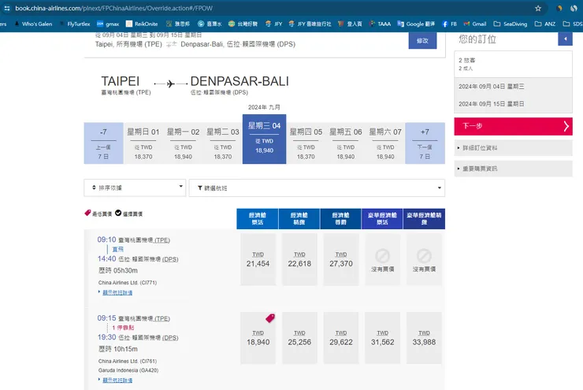583x390 pixels.
Task: Select the TWD 18,940 fare for the 09:15 flight
Action: coord(258,338)
